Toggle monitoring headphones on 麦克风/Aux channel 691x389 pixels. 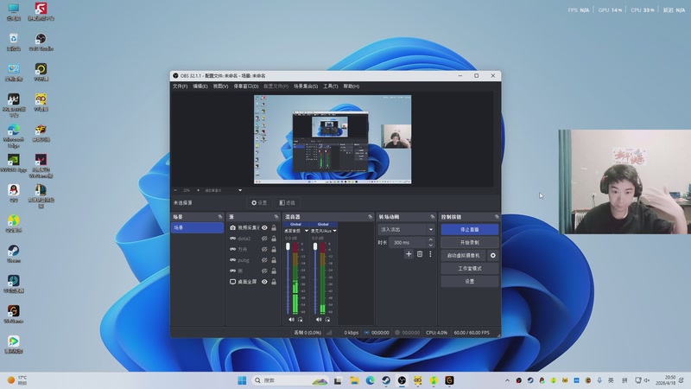point(327,319)
